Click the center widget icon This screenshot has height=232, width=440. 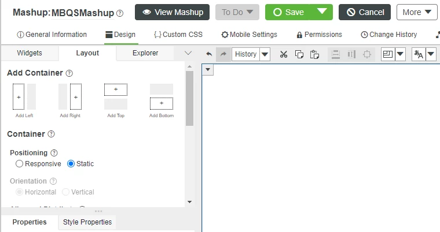[x=367, y=54]
